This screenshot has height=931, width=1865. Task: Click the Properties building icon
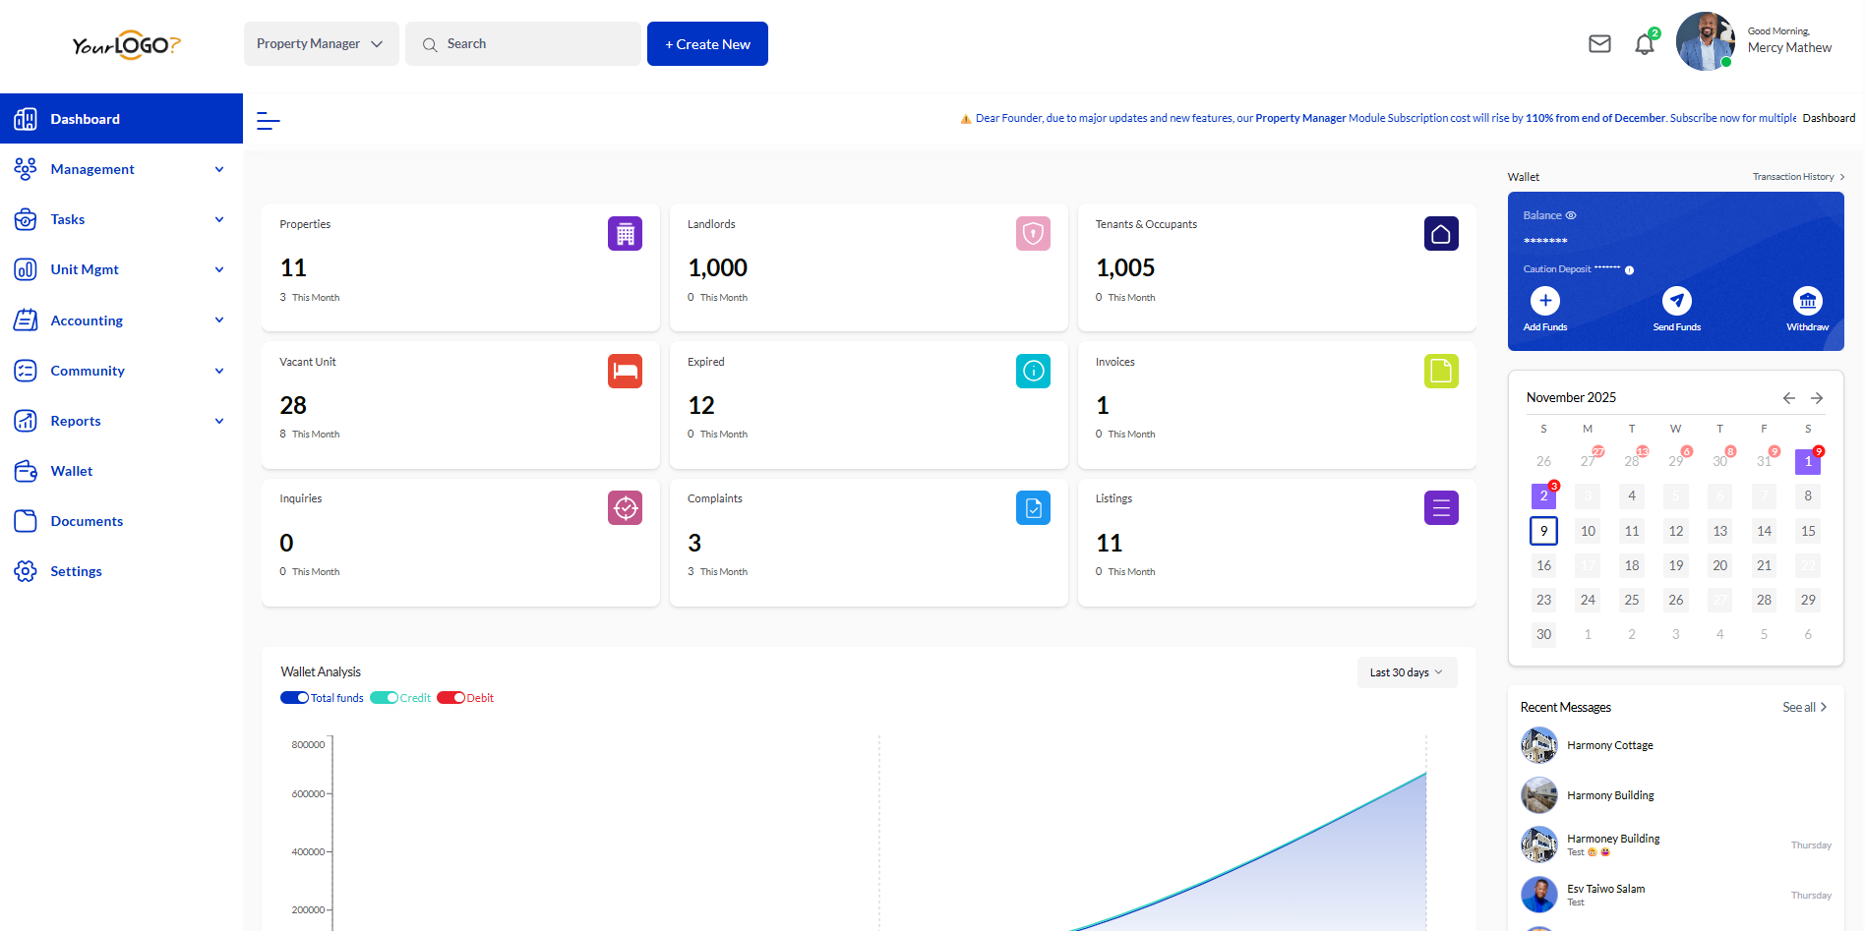pyautogui.click(x=625, y=234)
